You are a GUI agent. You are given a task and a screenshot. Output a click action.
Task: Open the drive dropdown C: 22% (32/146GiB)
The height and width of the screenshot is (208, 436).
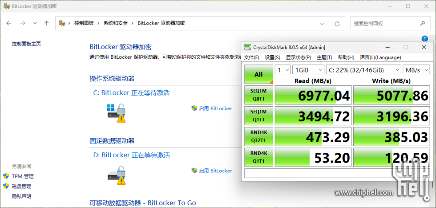(363, 70)
